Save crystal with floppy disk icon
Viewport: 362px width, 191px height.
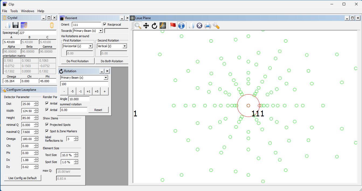[16, 25]
